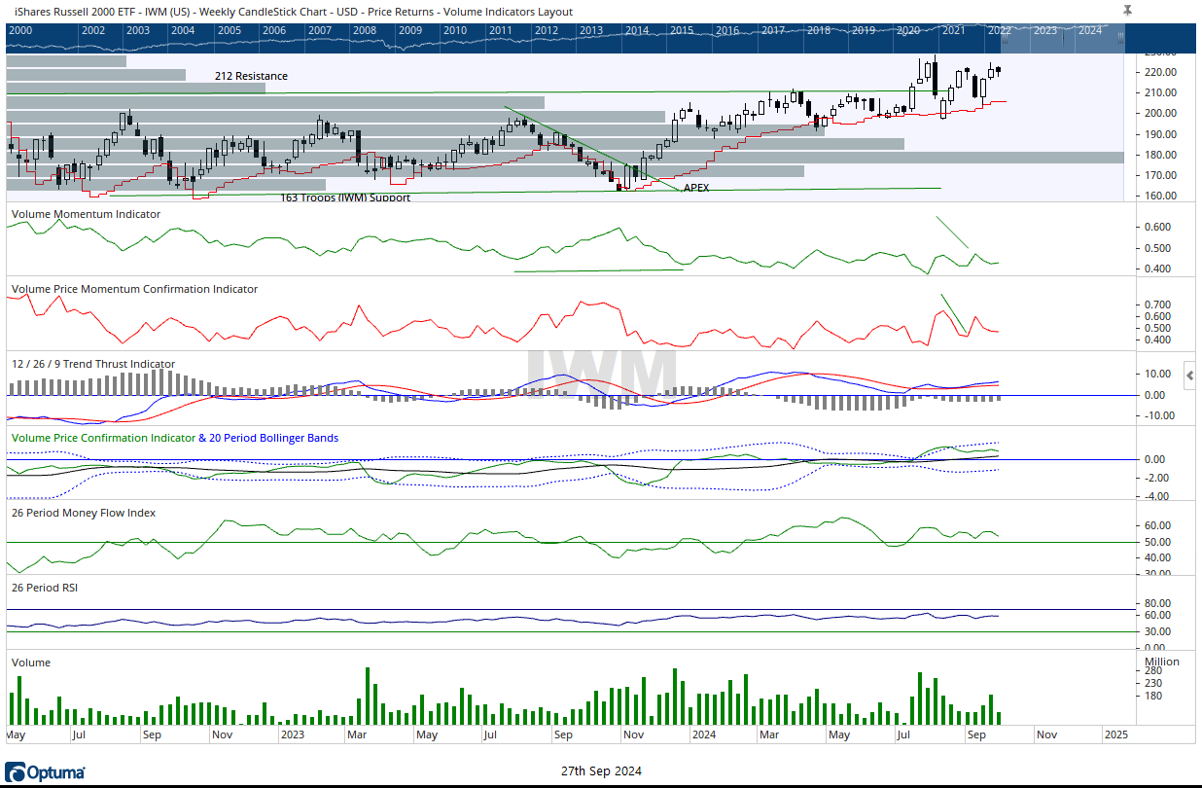Click Volume Price Momentum Confirmation Indicator label

[x=134, y=289]
